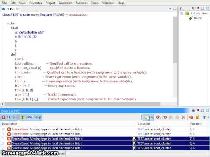Screen dimensions: 210x157
Task: Select the make feature in Features tree
Action: (x=198, y=18)
